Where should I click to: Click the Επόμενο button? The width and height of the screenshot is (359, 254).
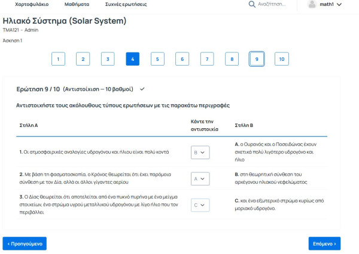324,243
